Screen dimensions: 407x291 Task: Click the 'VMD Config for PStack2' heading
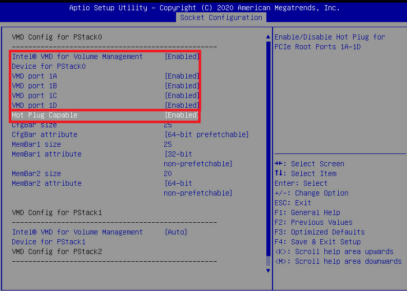click(57, 251)
